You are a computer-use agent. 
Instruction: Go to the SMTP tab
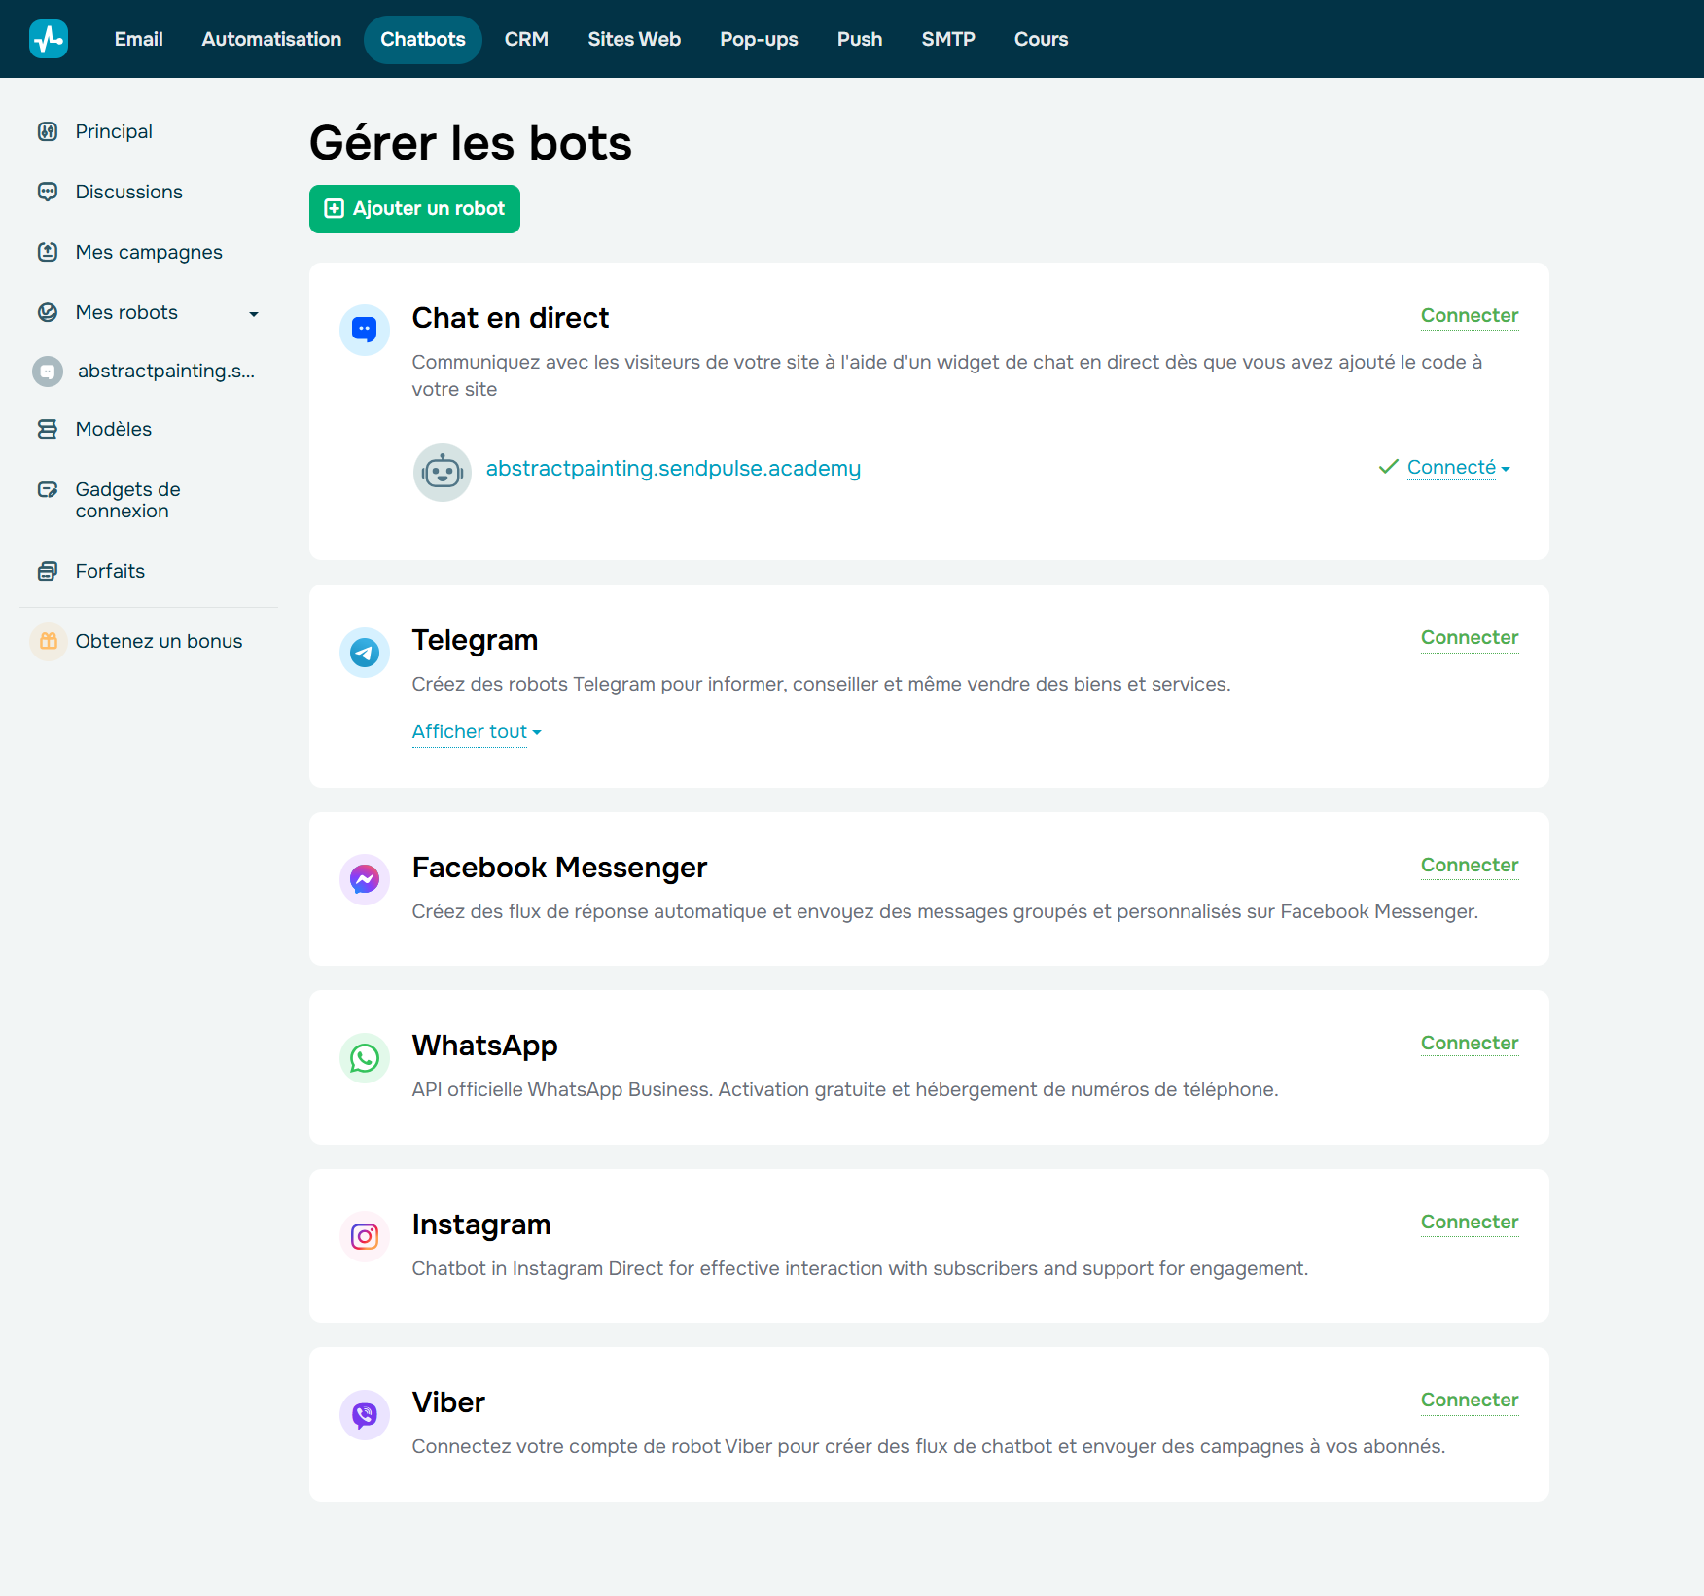(x=948, y=39)
